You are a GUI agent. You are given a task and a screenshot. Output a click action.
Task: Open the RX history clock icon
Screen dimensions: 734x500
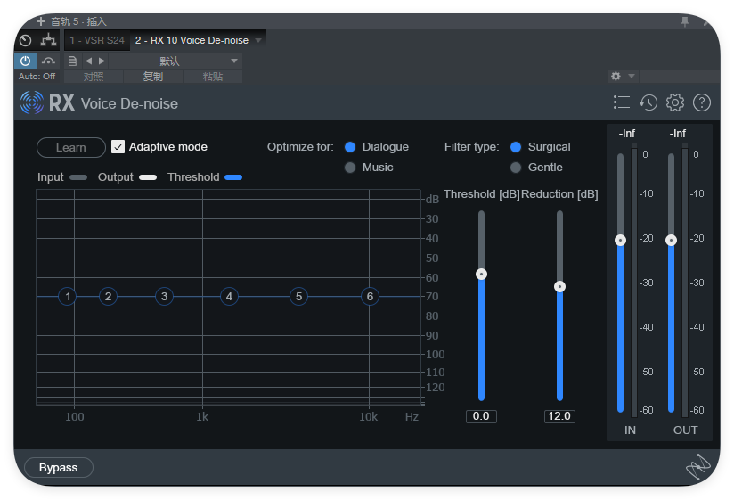pyautogui.click(x=648, y=102)
